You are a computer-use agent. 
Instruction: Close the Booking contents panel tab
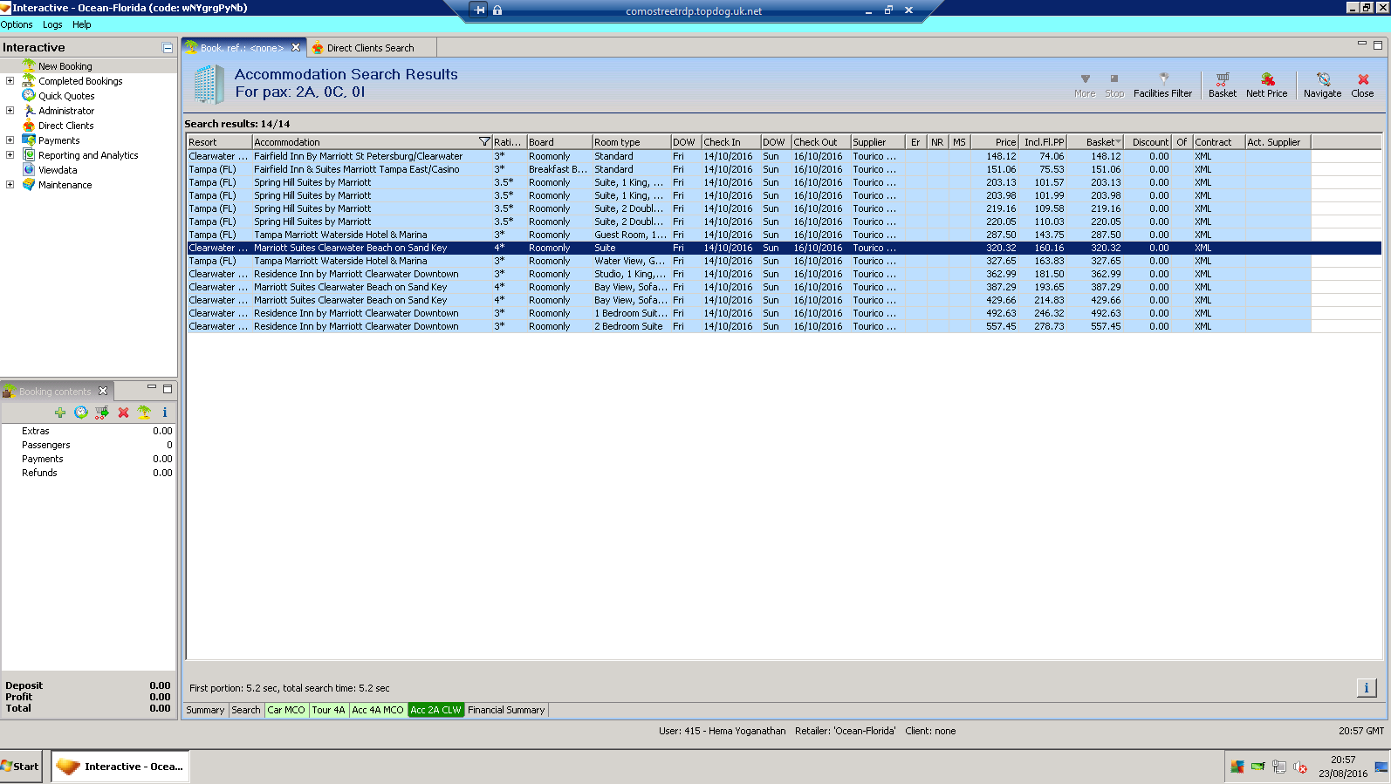tap(103, 391)
